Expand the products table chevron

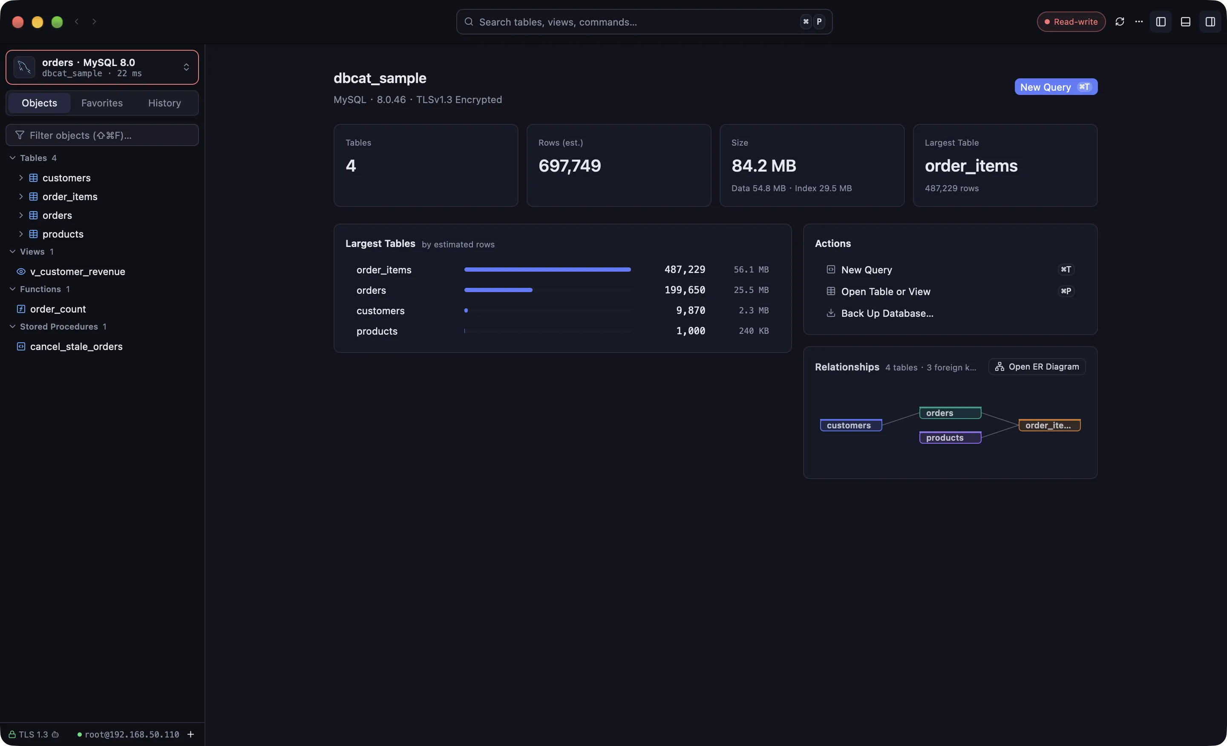tap(21, 234)
